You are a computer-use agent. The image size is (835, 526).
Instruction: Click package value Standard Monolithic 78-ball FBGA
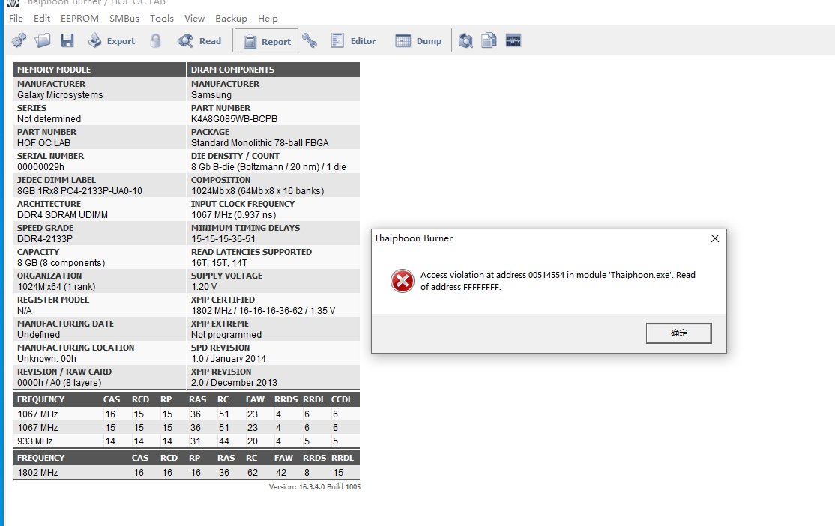point(260,142)
